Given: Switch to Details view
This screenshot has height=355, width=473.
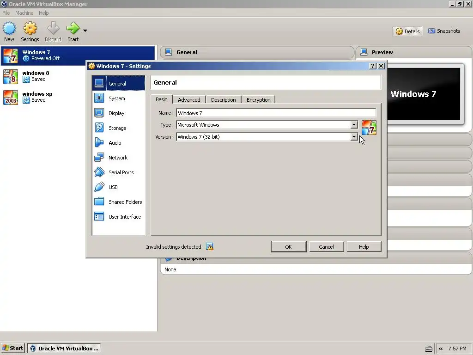Looking at the screenshot, I should click(407, 31).
